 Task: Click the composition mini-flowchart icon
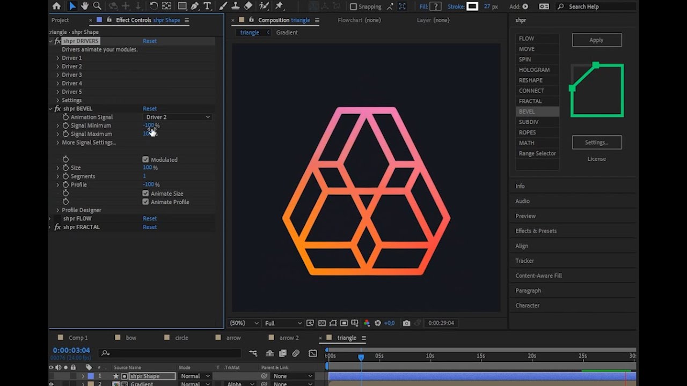tap(253, 353)
